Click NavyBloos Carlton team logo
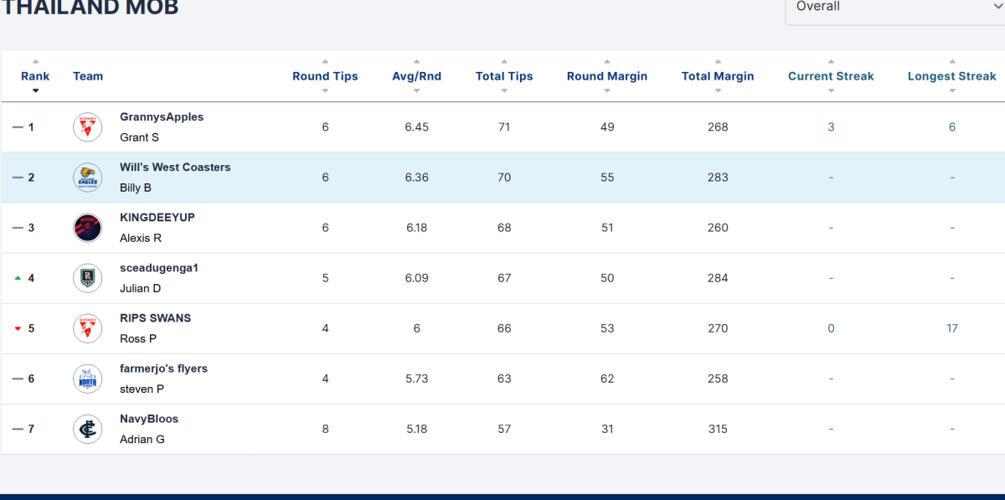1005x500 pixels. [87, 429]
